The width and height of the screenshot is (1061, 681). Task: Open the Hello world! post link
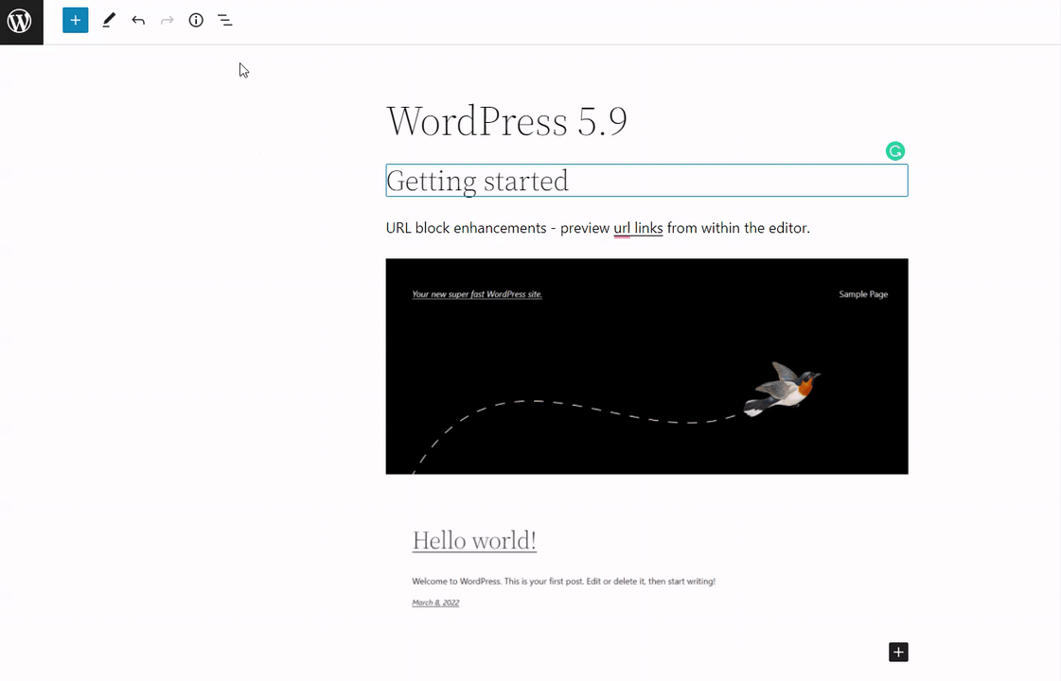click(474, 540)
